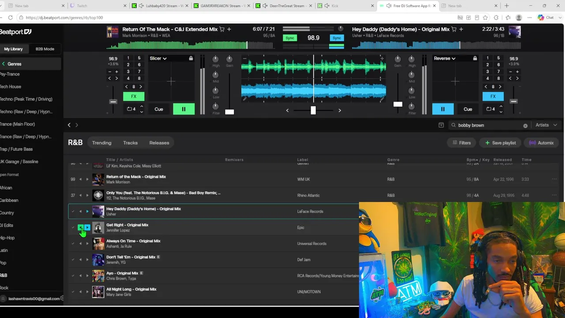
Task: Toggle FX on the left deck
Action: 133,96
